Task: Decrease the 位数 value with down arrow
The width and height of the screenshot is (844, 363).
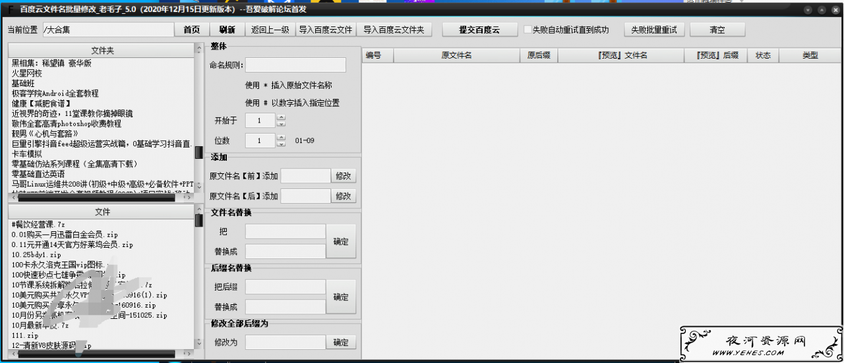Action: [x=282, y=144]
